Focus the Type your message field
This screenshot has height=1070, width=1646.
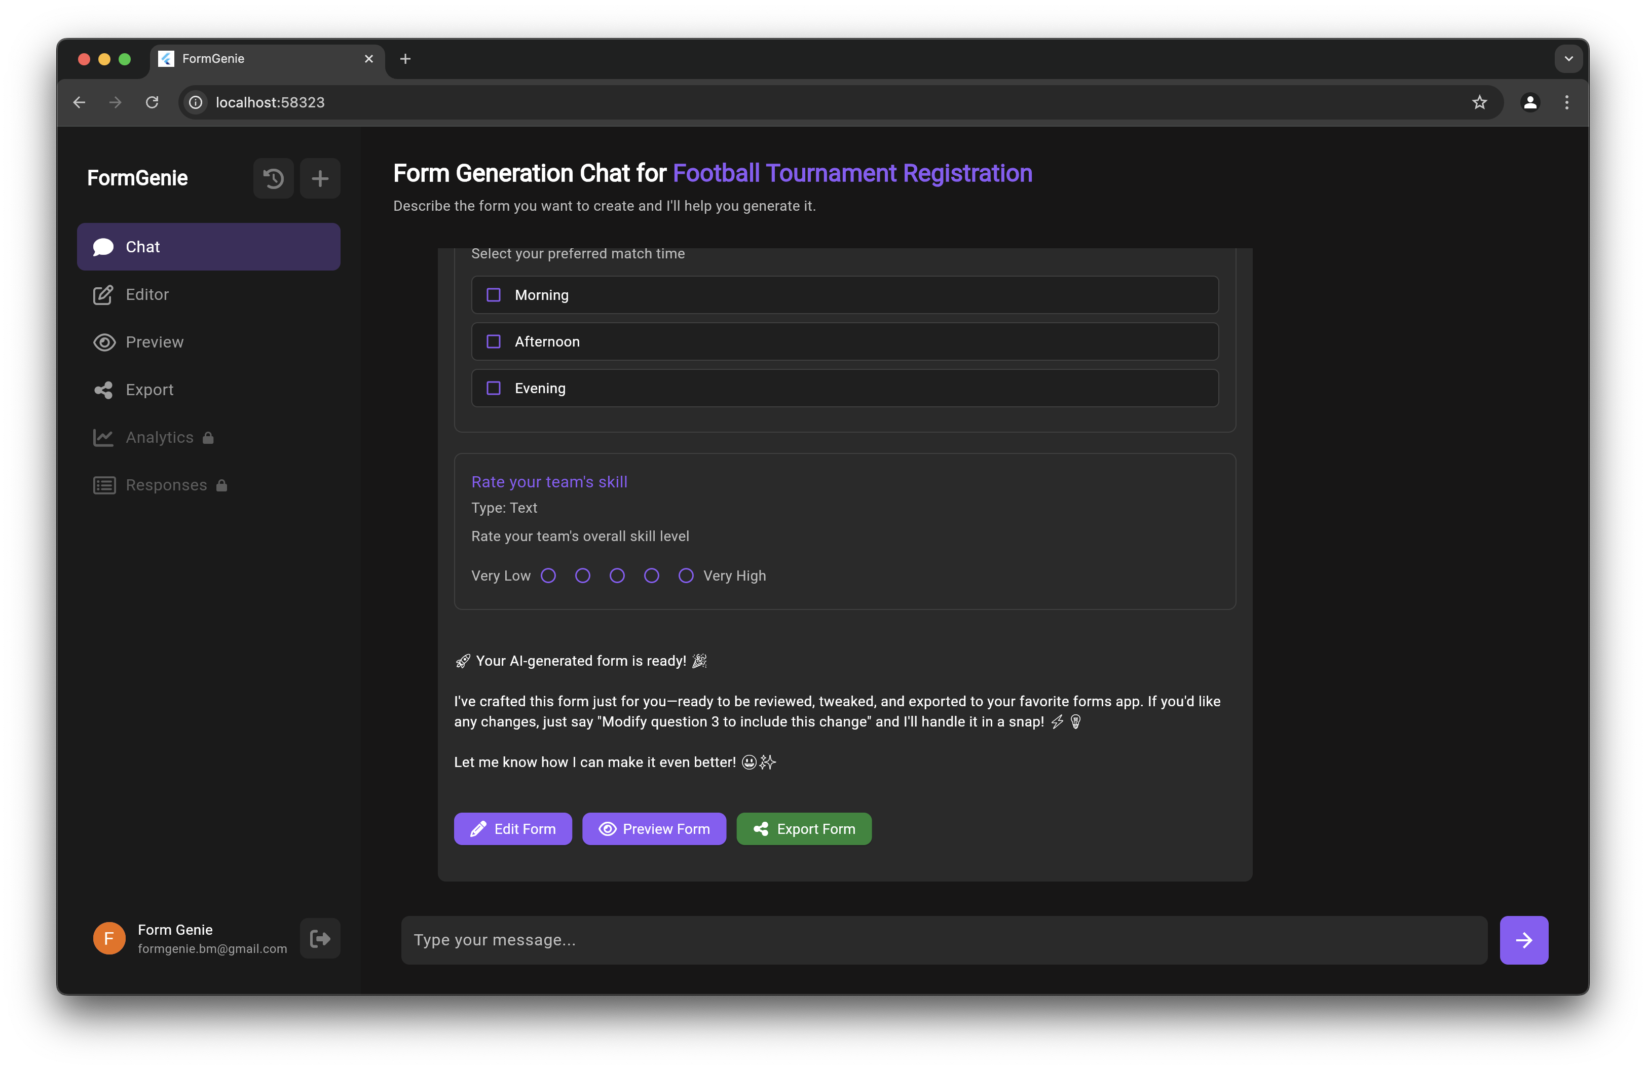pyautogui.click(x=943, y=939)
